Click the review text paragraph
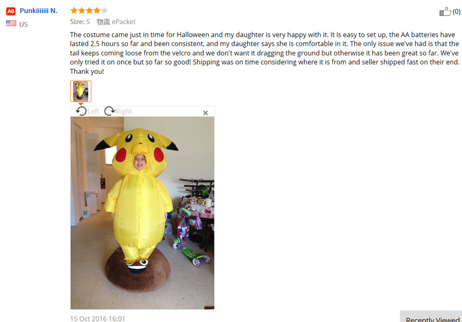 [x=264, y=53]
